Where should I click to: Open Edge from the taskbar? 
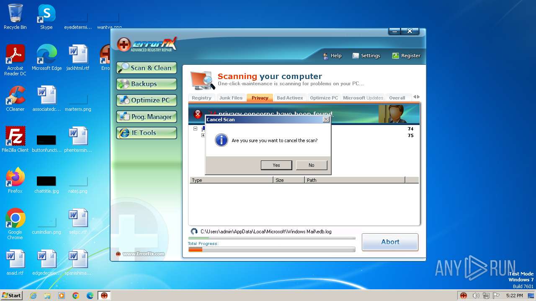click(90, 296)
